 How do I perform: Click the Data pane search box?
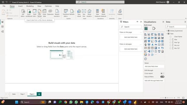(x=176, y=27)
